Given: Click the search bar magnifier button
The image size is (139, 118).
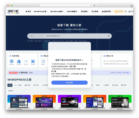Looking at the screenshot, I should tap(109, 36).
